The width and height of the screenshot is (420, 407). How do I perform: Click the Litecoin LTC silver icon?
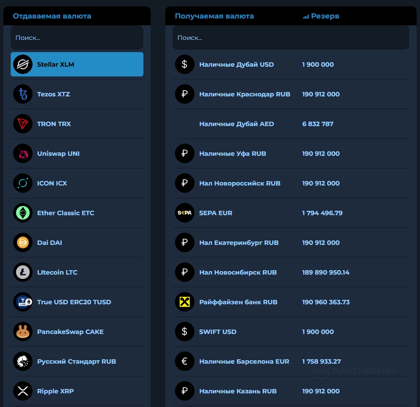[x=23, y=272]
